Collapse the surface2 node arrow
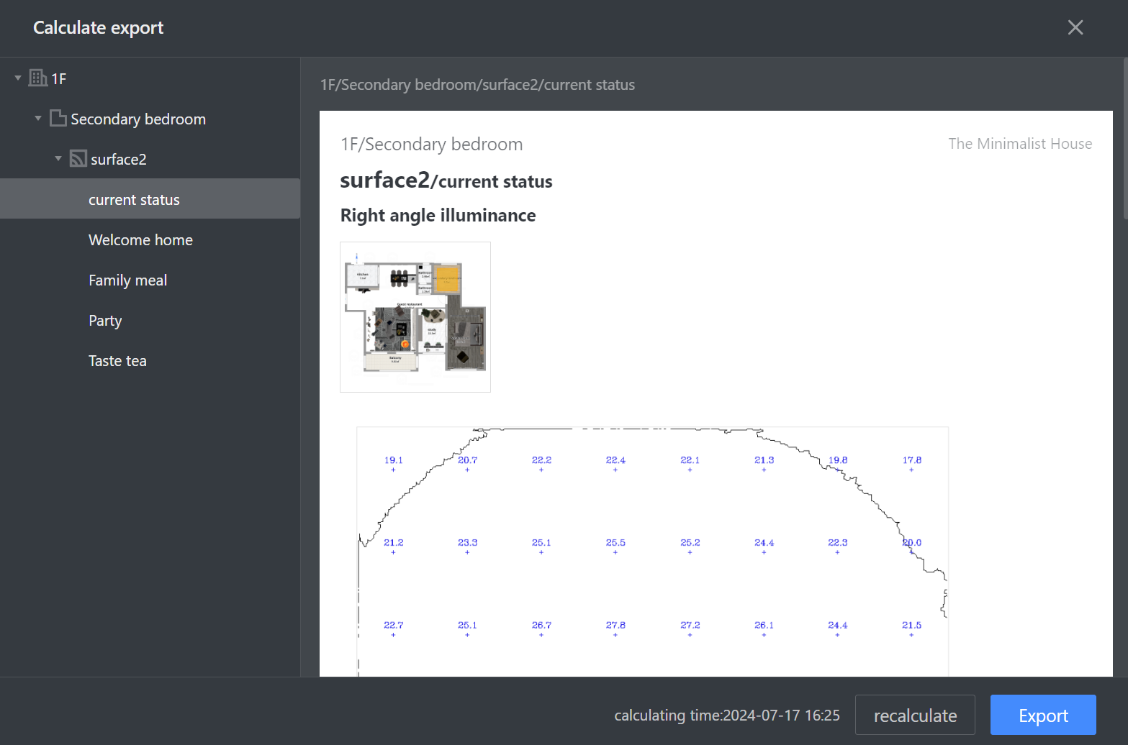This screenshot has height=745, width=1128. pos(58,158)
